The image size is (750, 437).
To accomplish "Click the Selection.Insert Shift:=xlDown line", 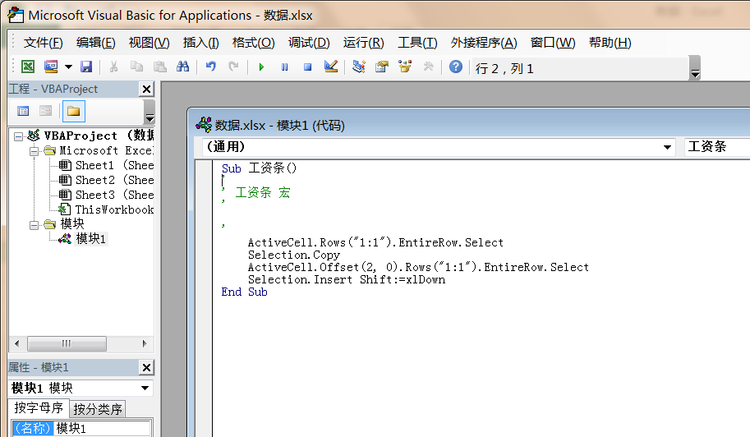I will pyautogui.click(x=347, y=280).
